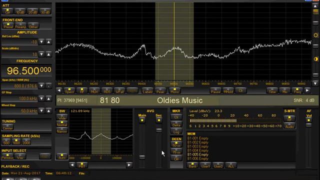Click the half-circle contrast icon
The height and width of the screenshot is (180, 320).
point(315,59)
